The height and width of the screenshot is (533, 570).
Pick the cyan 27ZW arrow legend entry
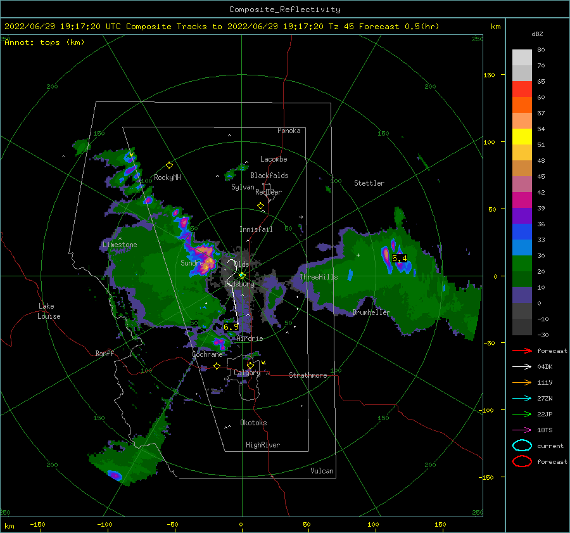[x=522, y=399]
